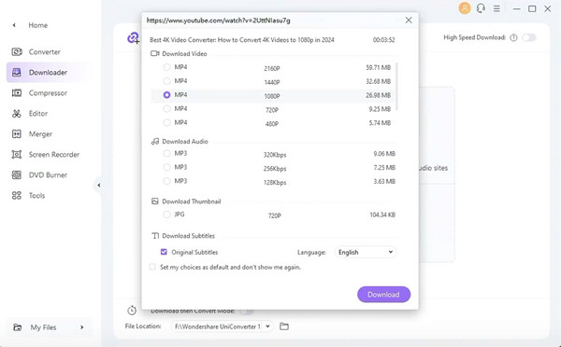Viewport: 561px width, 347px height.
Task: Open the File Location path dropdown
Action: (223, 326)
